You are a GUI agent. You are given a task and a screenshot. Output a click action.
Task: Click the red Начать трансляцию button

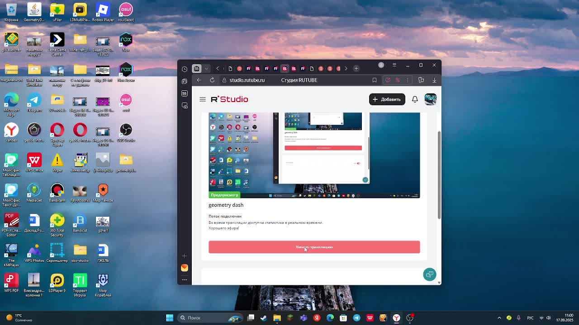click(314, 247)
